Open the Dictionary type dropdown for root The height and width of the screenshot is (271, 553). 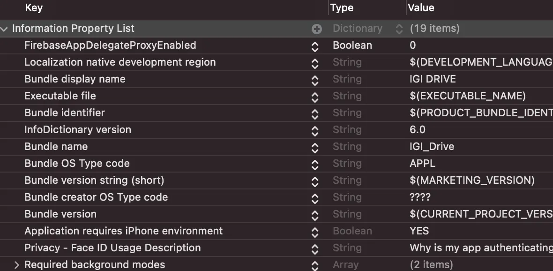pos(399,29)
